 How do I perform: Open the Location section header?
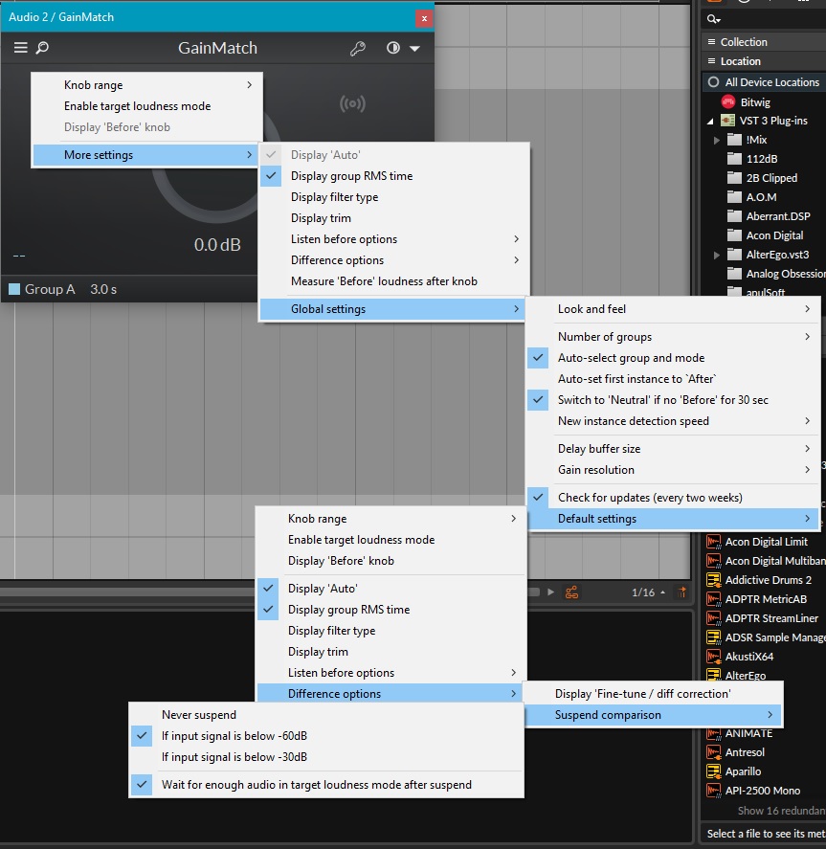click(x=764, y=61)
